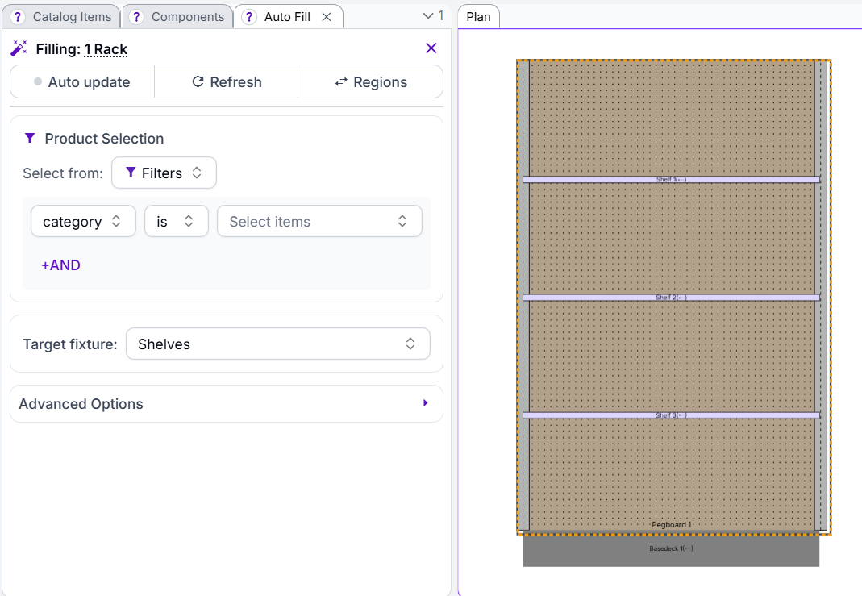
Task: Open the 'is' operator dropdown
Action: pyautogui.click(x=177, y=222)
